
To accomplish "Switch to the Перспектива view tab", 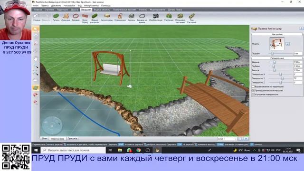I will click(57, 139).
